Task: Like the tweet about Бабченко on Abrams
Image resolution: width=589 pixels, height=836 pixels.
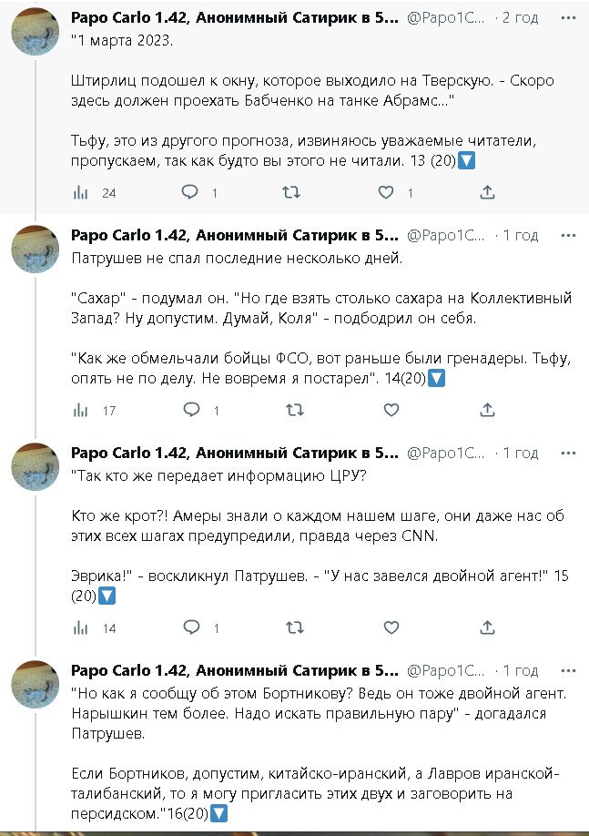Action: 386,192
